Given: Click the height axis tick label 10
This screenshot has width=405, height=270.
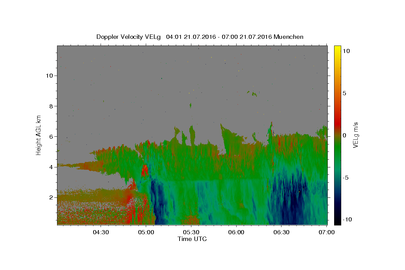Looking at the screenshot, I should click(x=49, y=76).
